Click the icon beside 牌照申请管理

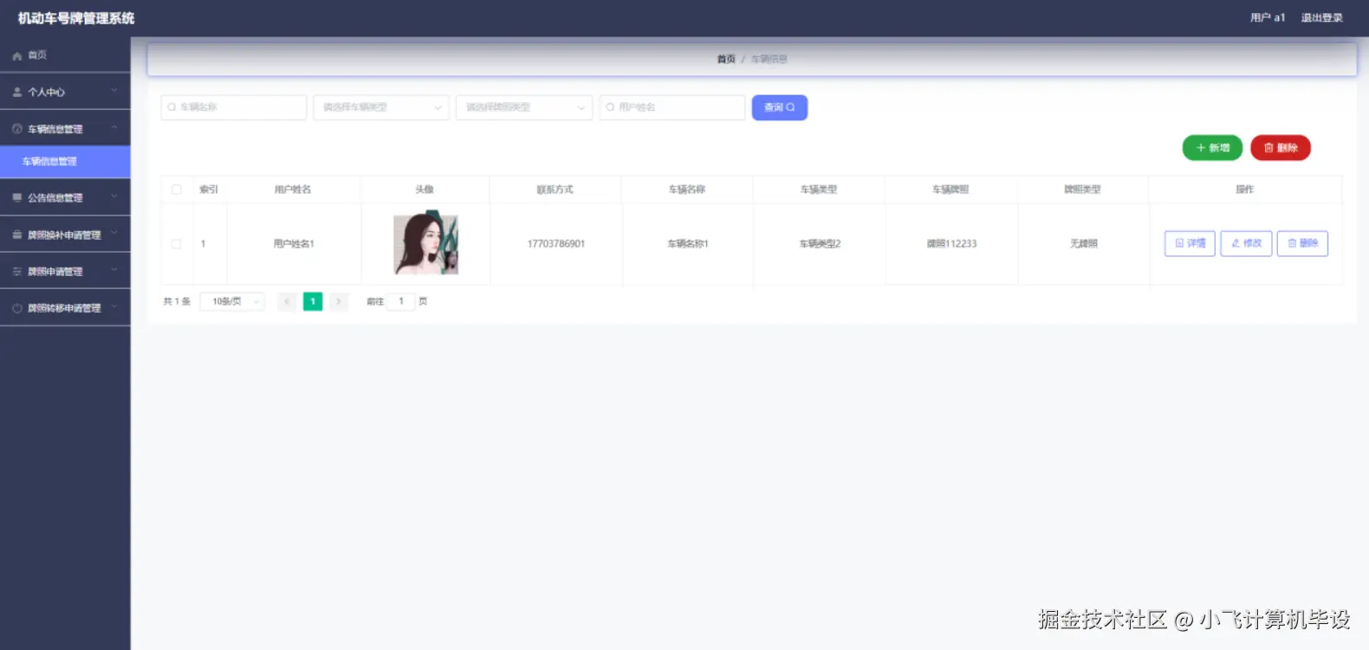[16, 271]
